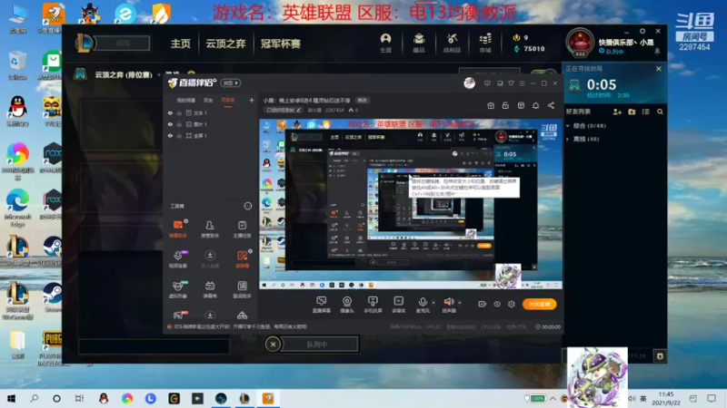Switch to 冠军杯赛 tab in League client
The width and height of the screenshot is (727, 408).
(281, 44)
